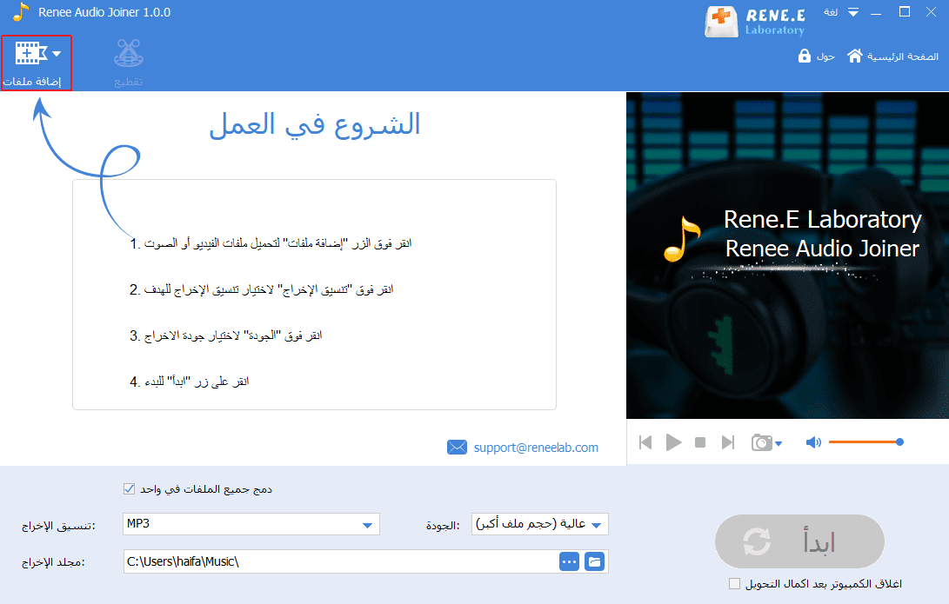This screenshot has width=949, height=604.
Task: Open support@reneelab.com link
Action: [536, 448]
